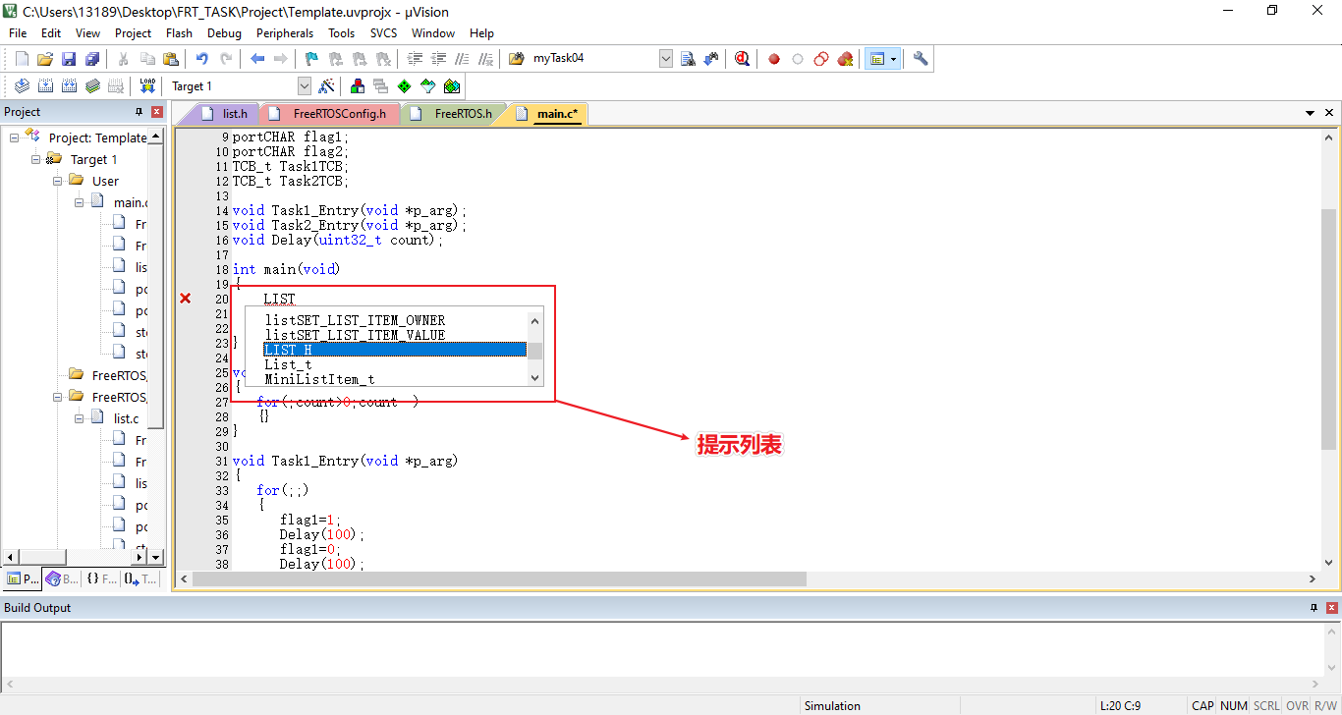Click the Translate current file icon
The height and width of the screenshot is (715, 1342).
tap(22, 86)
